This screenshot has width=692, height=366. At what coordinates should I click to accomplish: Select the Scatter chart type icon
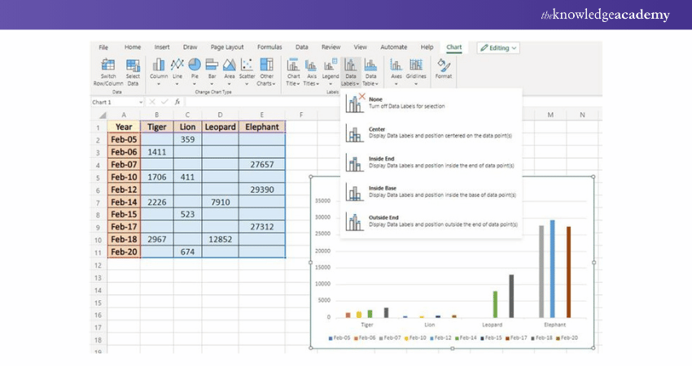pos(247,65)
